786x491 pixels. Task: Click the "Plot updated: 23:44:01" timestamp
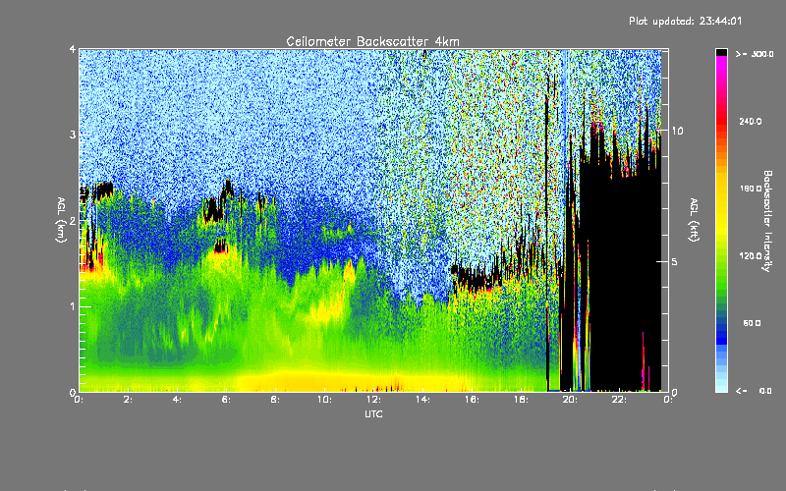pos(685,21)
